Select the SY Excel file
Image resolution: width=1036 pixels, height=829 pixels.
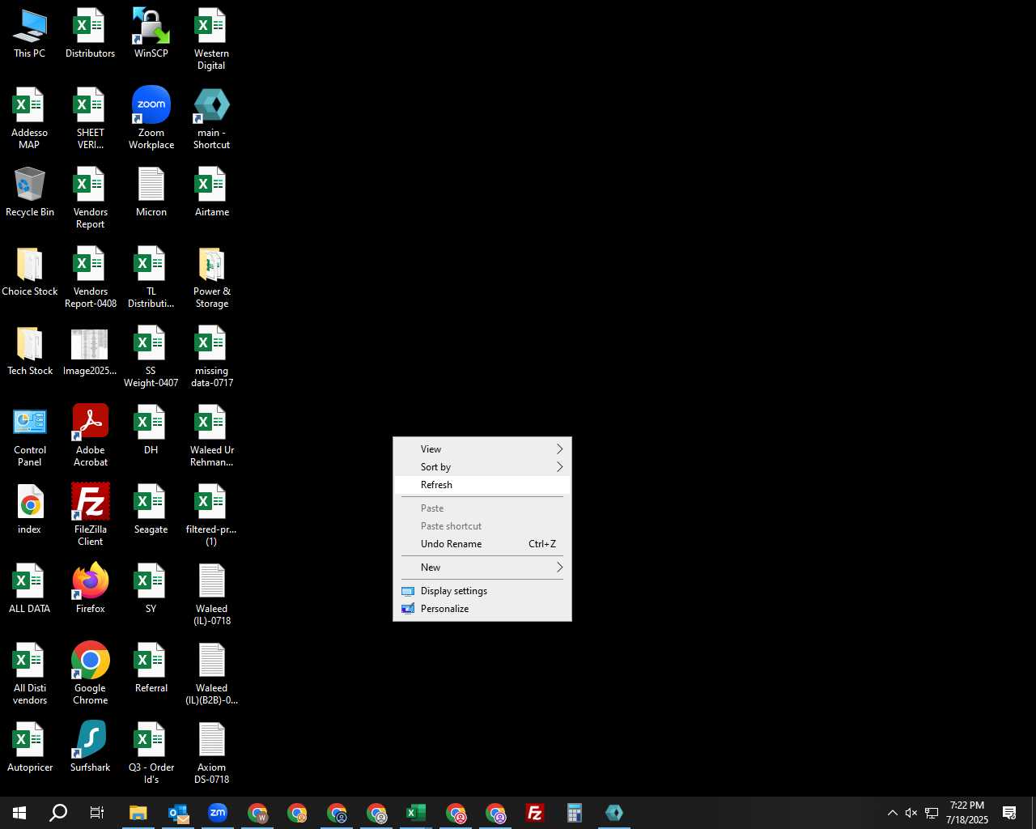[x=151, y=589]
